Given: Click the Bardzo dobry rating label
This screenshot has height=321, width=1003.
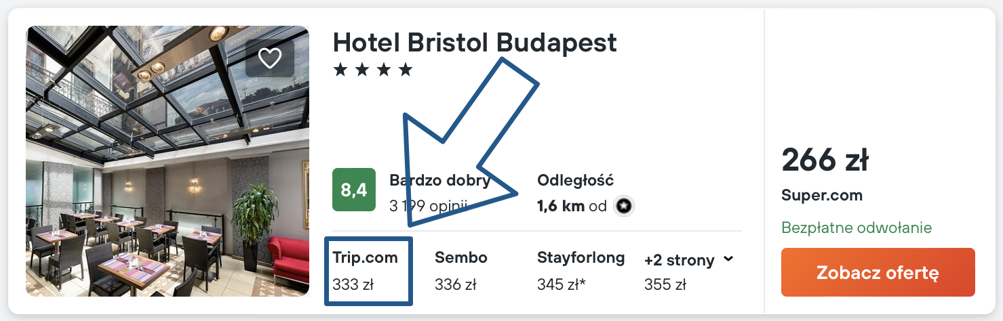Looking at the screenshot, I should point(439,181).
